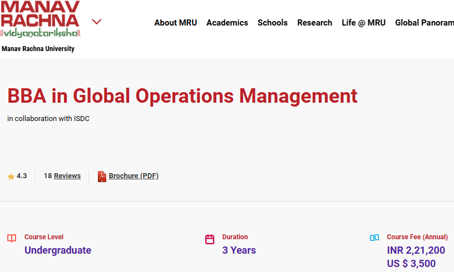Click the Duration calendar icon
The width and height of the screenshot is (454, 272).
click(x=210, y=239)
